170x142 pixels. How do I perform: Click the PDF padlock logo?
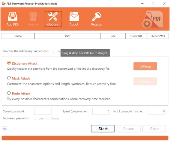(153, 19)
